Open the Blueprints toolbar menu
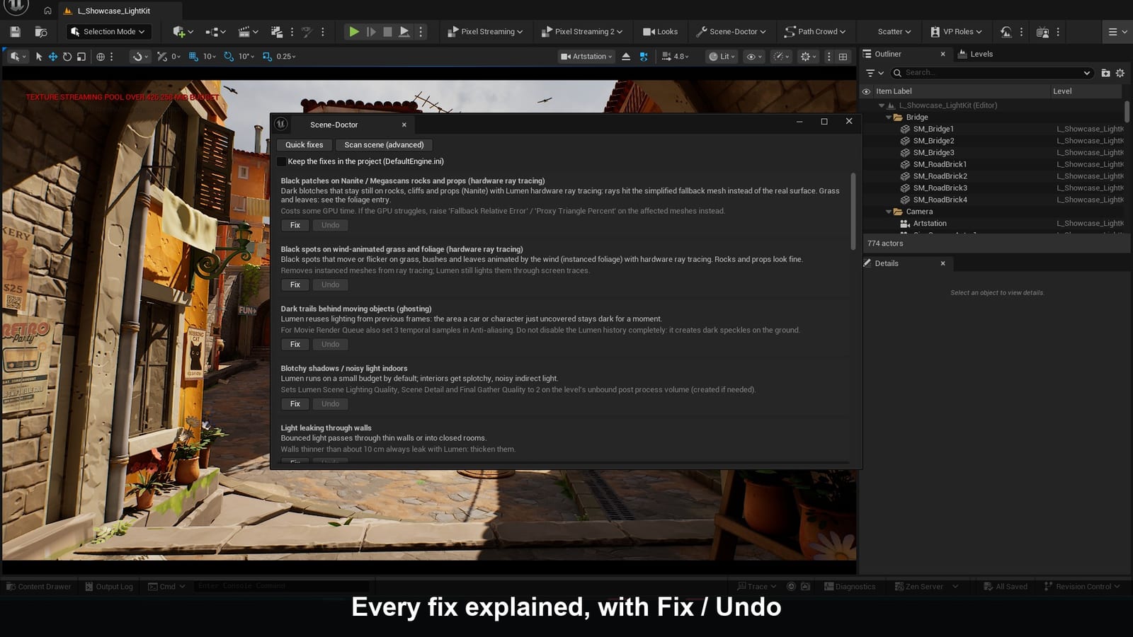The height and width of the screenshot is (637, 1133). [215, 32]
